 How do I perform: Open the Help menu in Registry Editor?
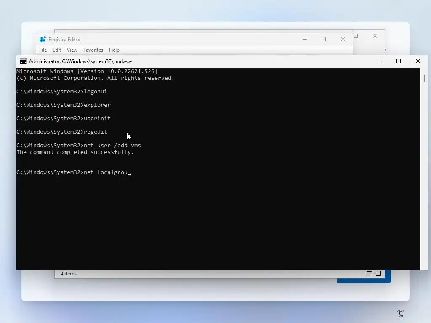114,50
